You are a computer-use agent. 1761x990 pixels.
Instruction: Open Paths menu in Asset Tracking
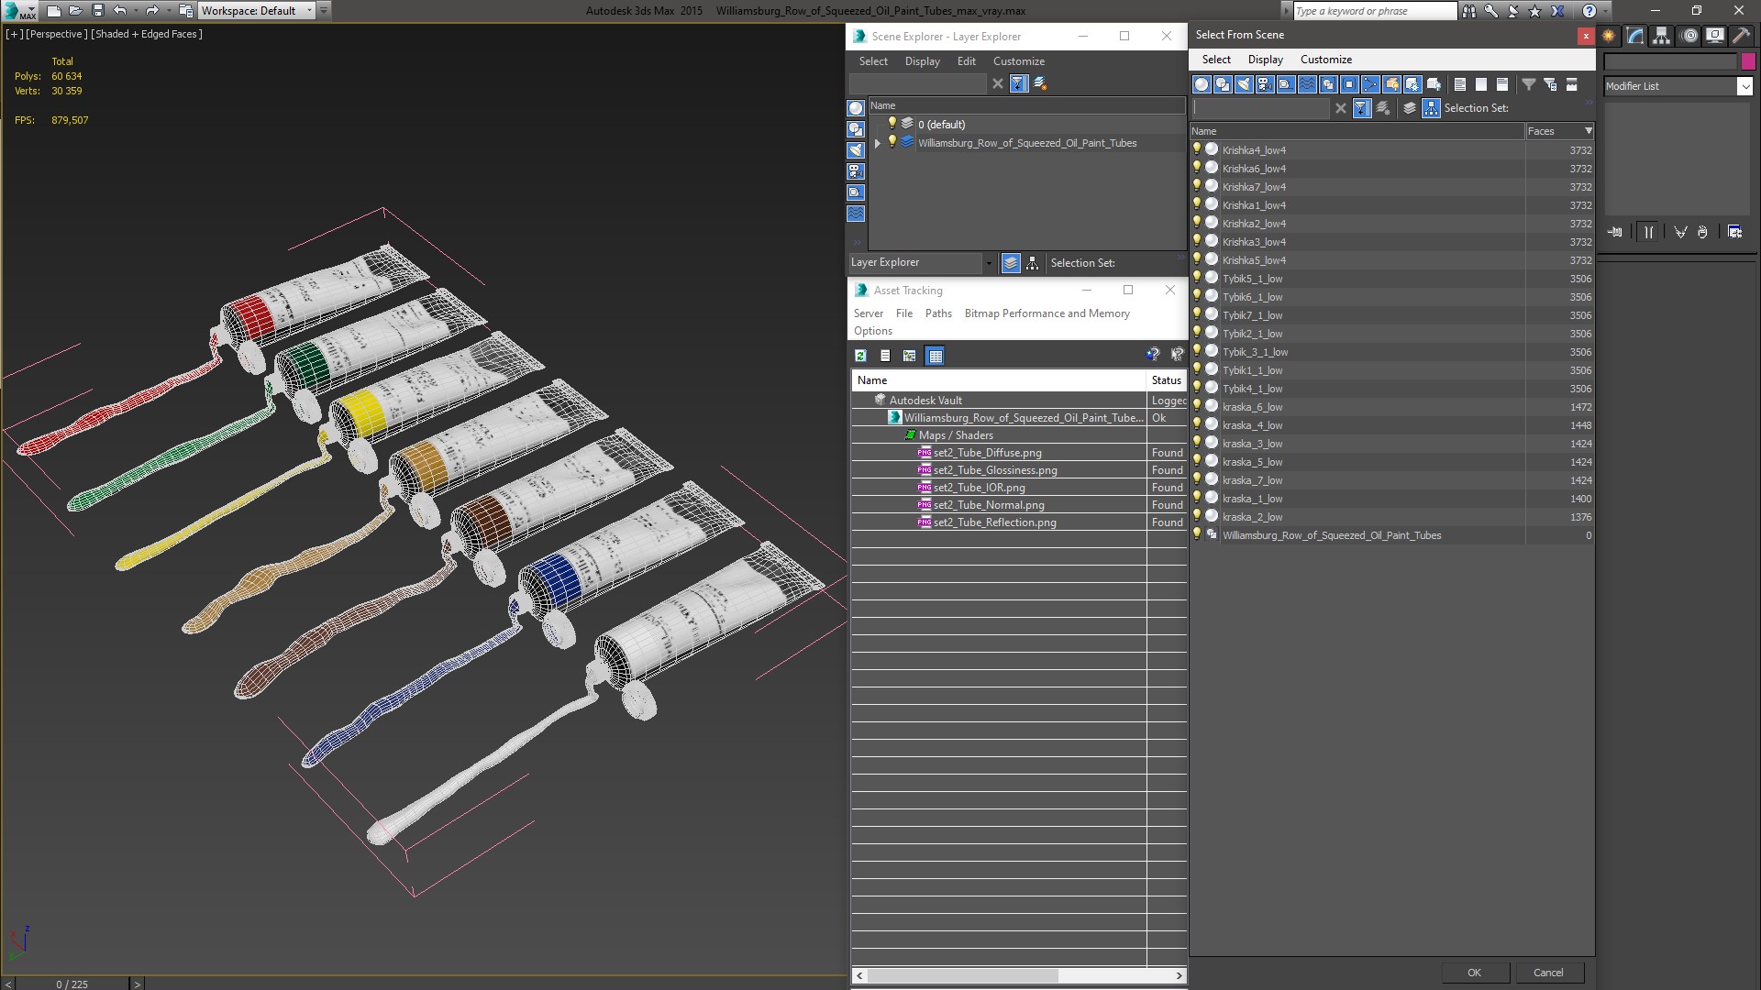click(x=938, y=313)
